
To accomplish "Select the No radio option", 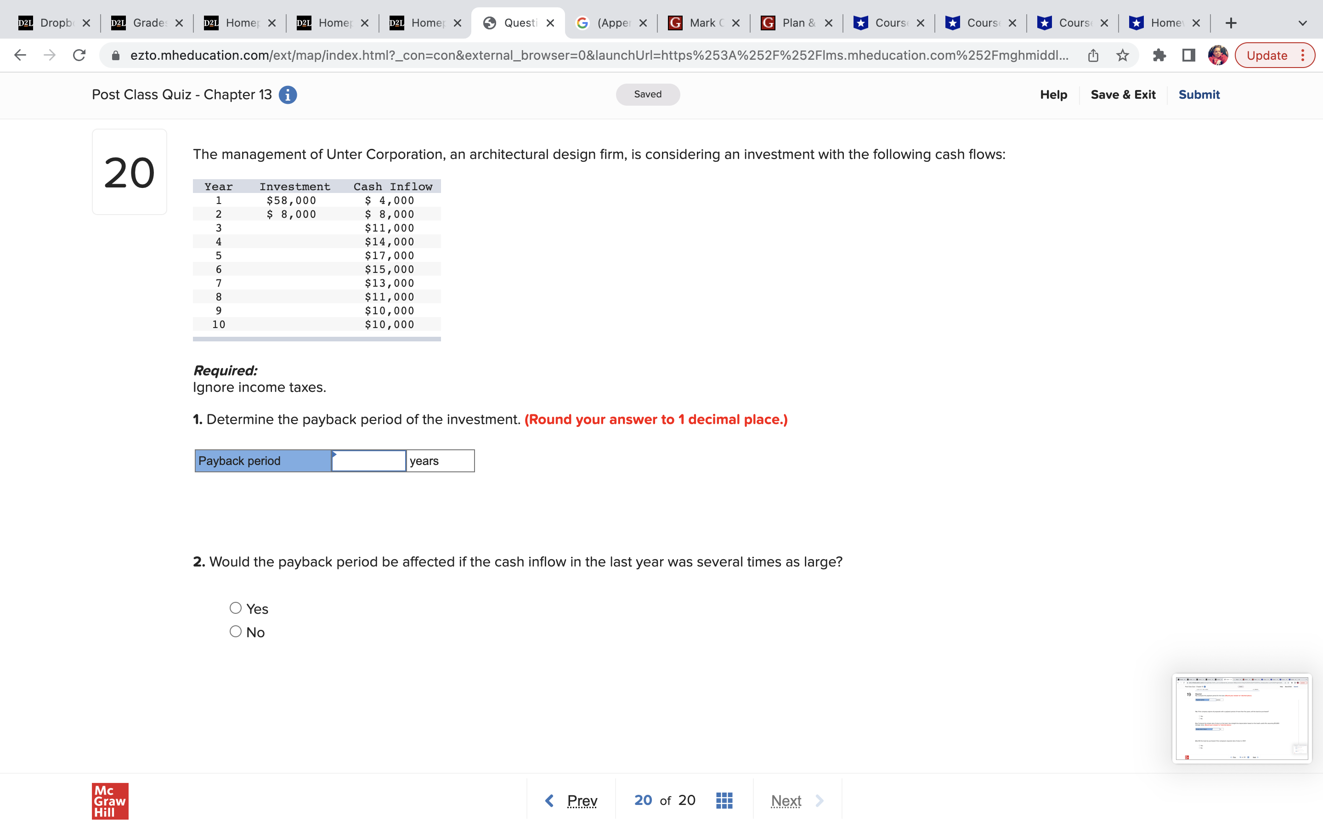I will tap(236, 631).
